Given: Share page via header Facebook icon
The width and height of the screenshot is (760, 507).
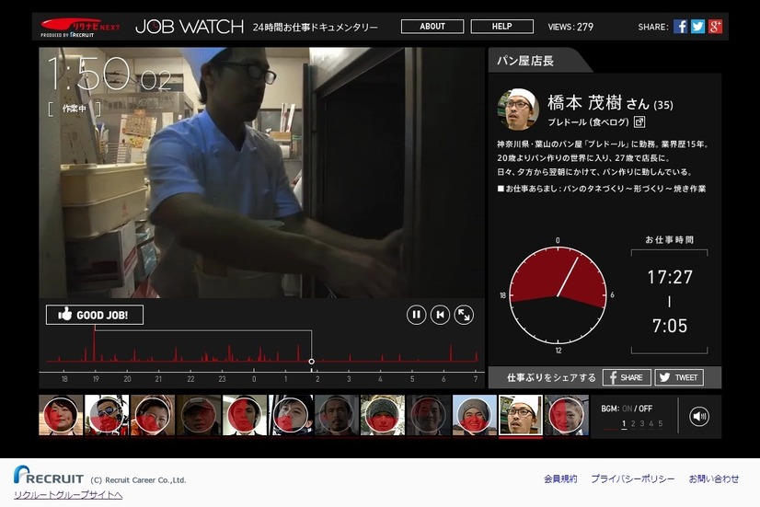Looking at the screenshot, I should 680,27.
